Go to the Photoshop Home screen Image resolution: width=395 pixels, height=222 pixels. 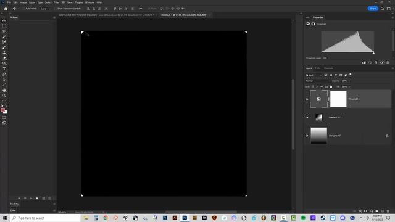(6, 9)
